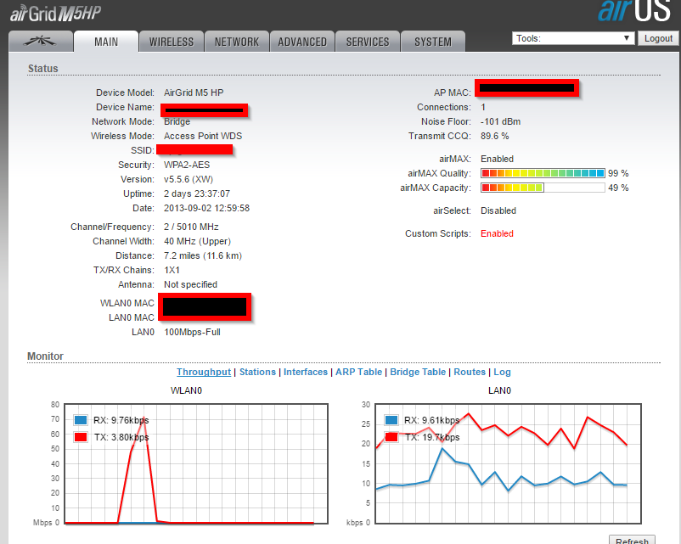Select the 'WPA2-AES' security value
Viewport: 681px width, 544px height.
[187, 165]
